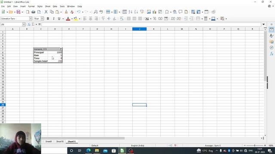
Task: Click English (India) language in status bar
Action: [x=137, y=145]
